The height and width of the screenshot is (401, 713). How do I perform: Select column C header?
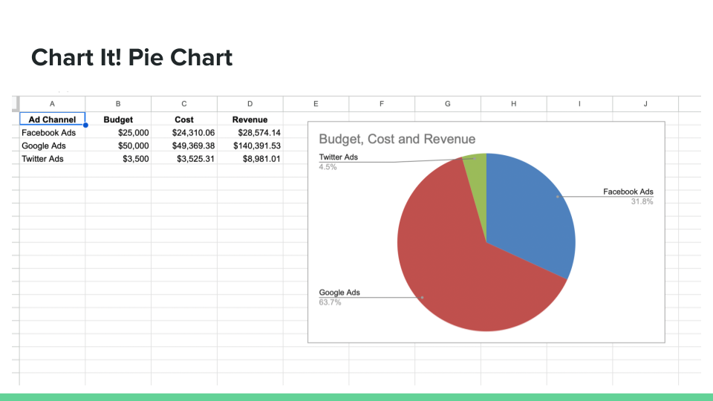(x=184, y=104)
